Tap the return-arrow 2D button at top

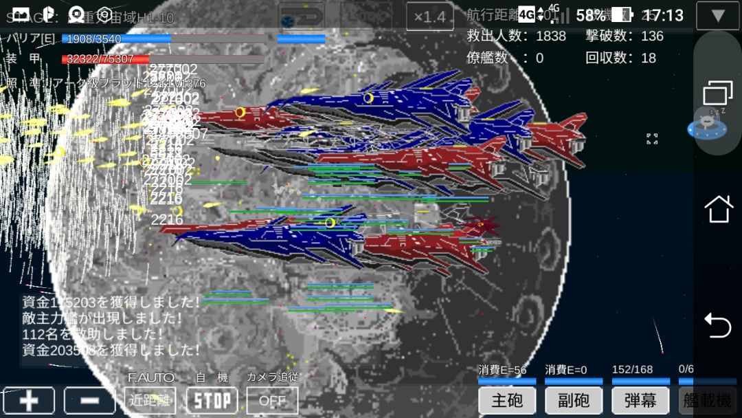[302, 16]
